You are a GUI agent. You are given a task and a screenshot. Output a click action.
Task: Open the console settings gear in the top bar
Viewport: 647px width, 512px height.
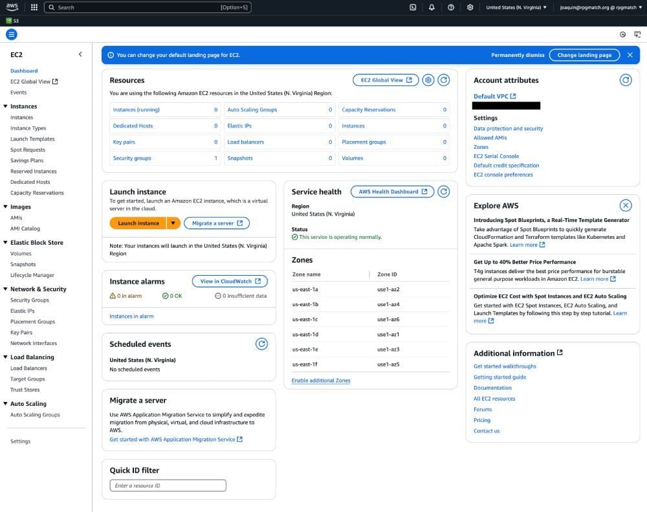[470, 7]
